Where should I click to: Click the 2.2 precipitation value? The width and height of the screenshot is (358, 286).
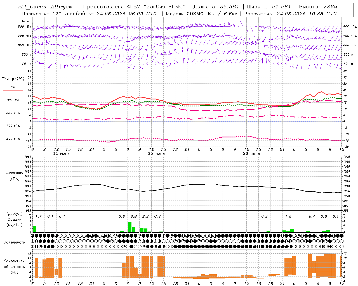click(145, 216)
